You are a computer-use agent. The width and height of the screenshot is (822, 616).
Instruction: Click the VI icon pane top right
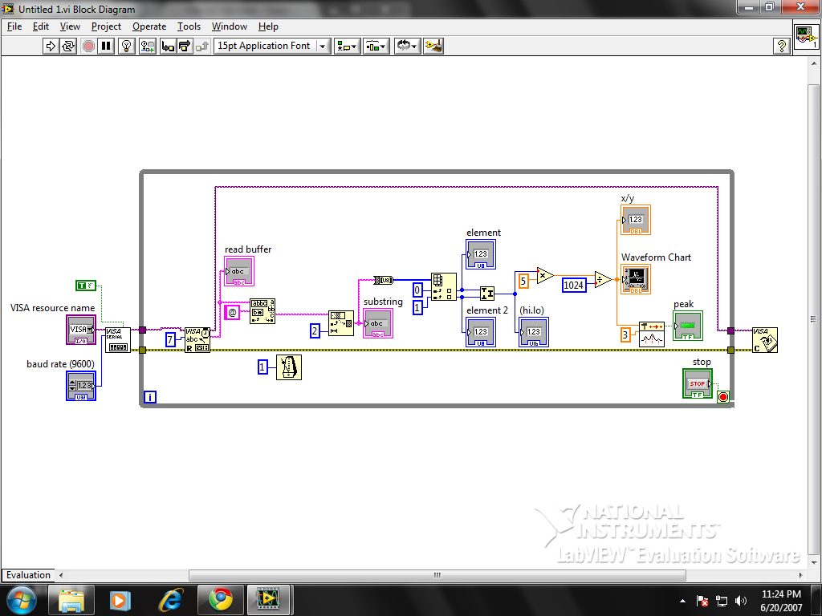tap(806, 37)
